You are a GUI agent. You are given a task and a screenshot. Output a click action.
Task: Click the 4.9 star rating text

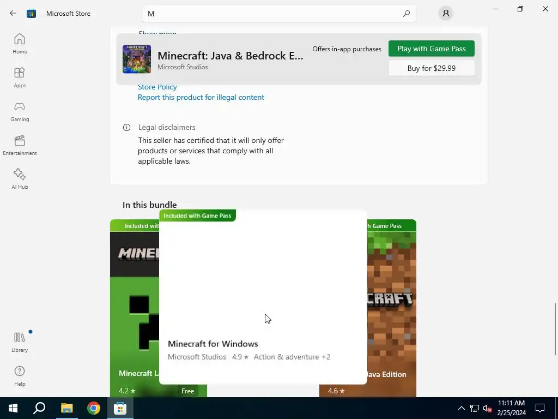[240, 357]
